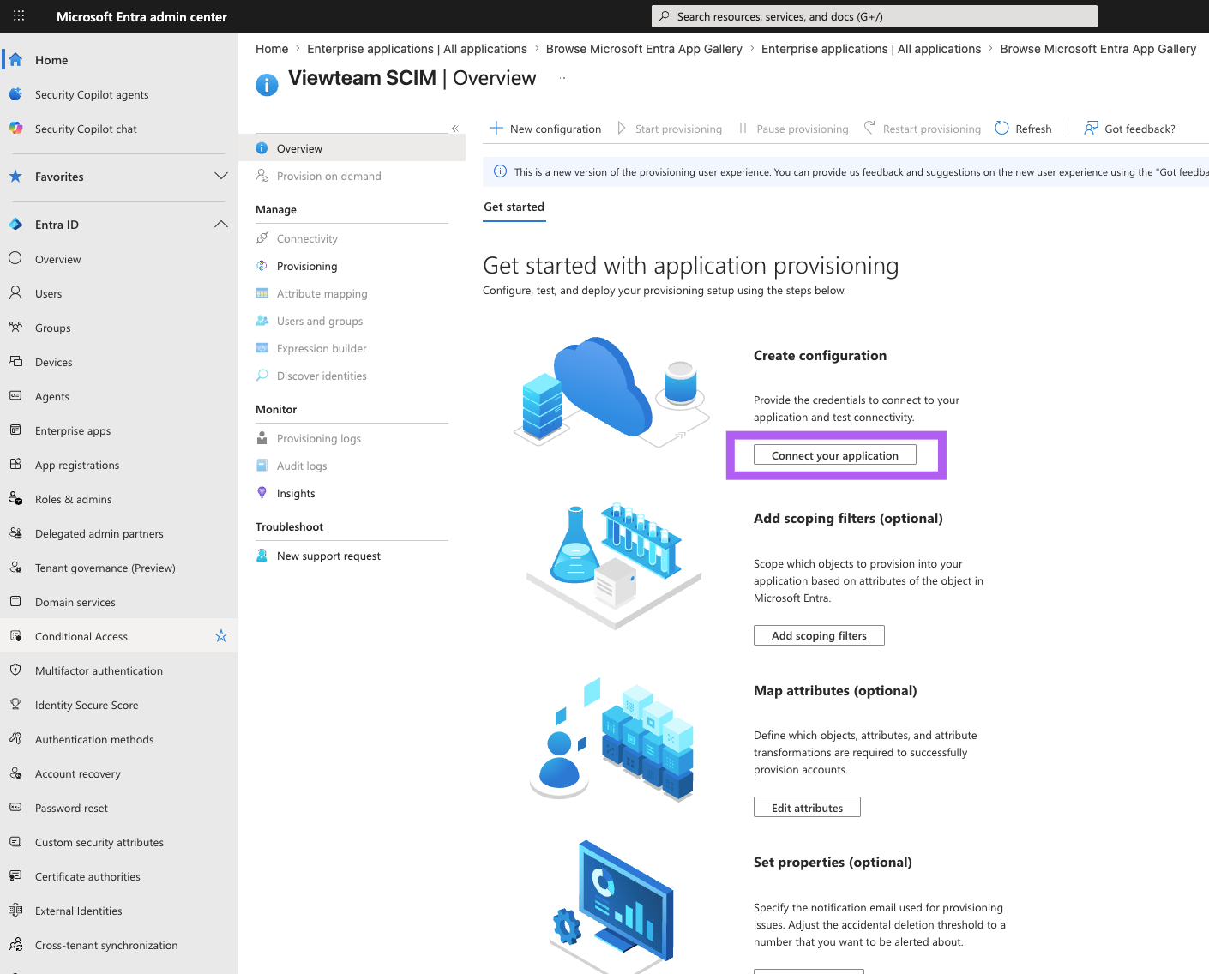This screenshot has height=974, width=1209.
Task: Open the Users icon in sidebar
Action: [15, 293]
